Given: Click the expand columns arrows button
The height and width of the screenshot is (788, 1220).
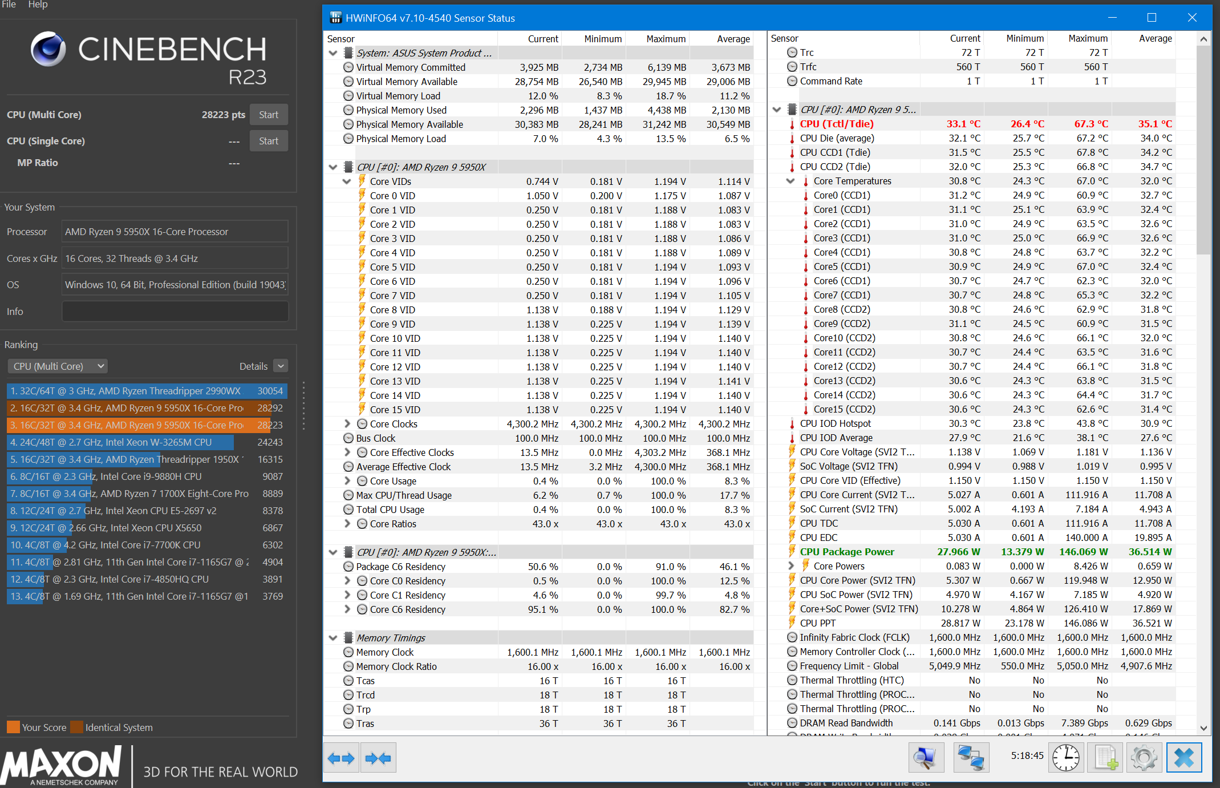Looking at the screenshot, I should tap(341, 758).
